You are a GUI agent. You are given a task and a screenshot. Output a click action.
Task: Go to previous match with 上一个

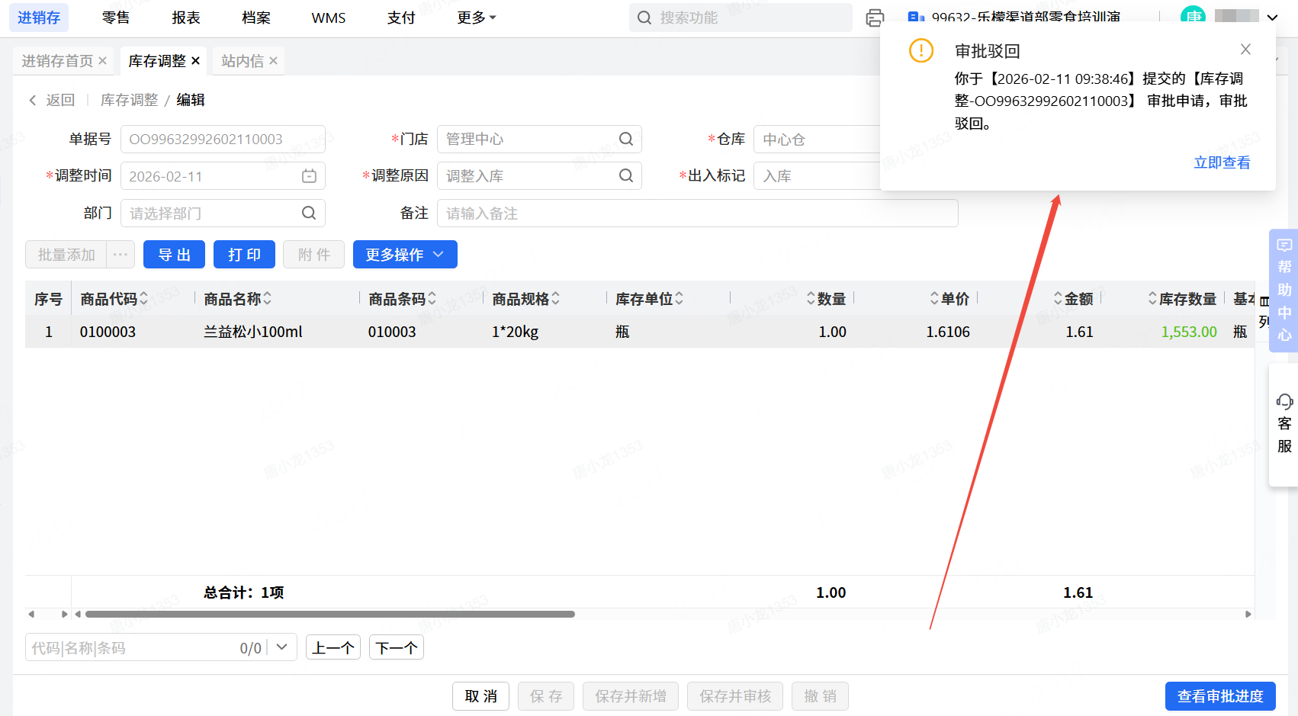click(x=333, y=647)
